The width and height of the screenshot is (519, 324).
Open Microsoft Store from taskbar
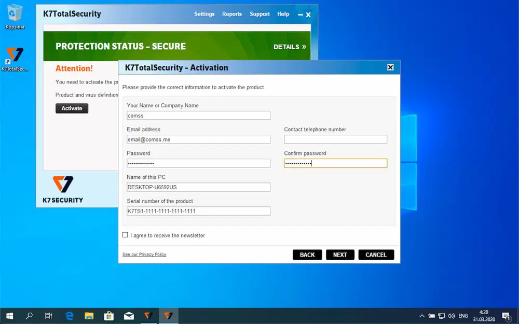[x=109, y=316]
